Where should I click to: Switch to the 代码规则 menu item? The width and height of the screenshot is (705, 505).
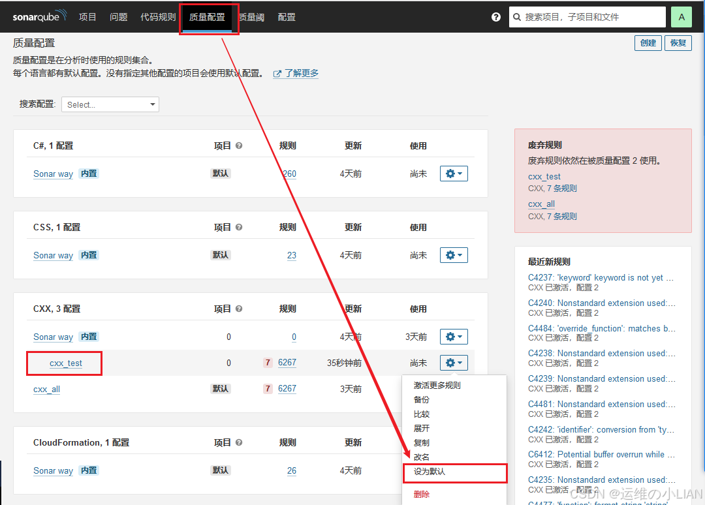click(x=157, y=16)
